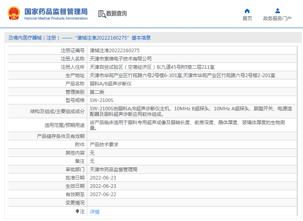The image size is (303, 221).
Task: Click the 有效期至 label
Action: pyautogui.click(x=75, y=194)
